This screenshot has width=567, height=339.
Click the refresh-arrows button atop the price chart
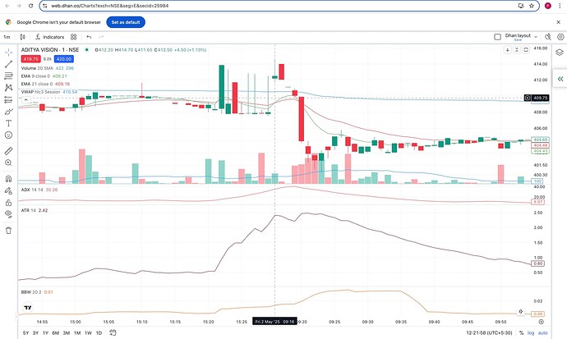point(526,50)
